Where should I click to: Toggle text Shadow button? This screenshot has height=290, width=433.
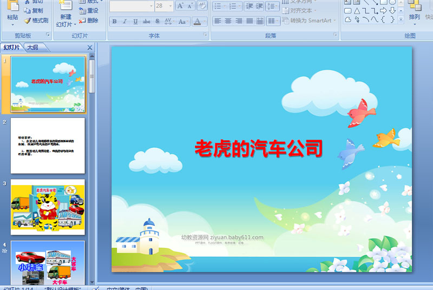click(x=157, y=21)
